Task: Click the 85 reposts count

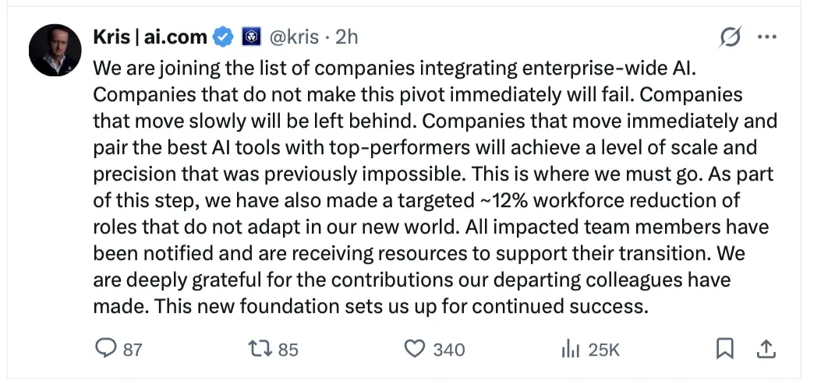Action: point(288,350)
